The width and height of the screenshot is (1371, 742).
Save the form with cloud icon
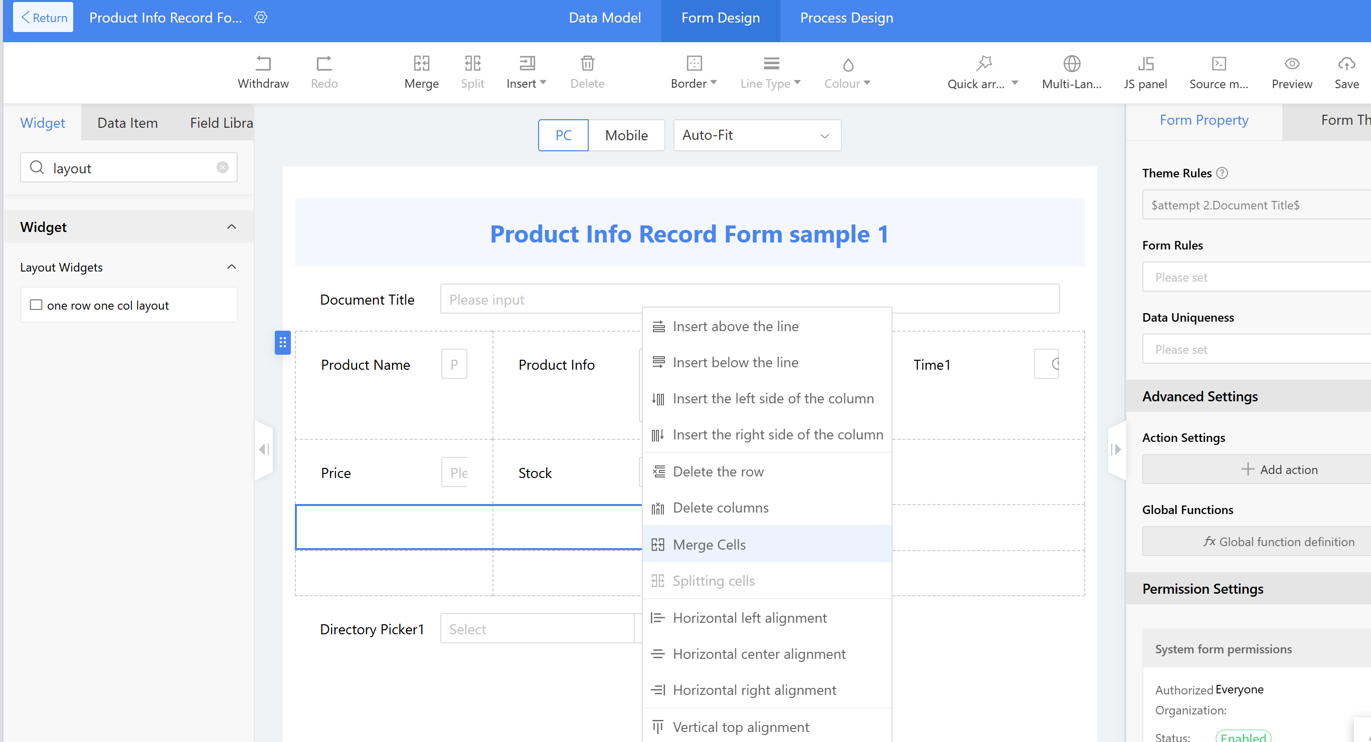point(1346,64)
